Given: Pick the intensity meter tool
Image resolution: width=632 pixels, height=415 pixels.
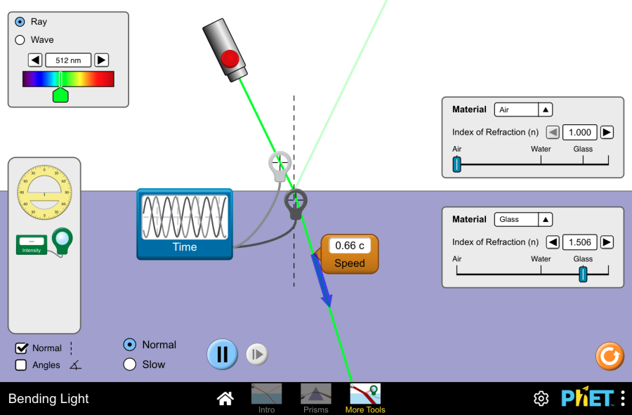Looking at the screenshot, I should point(44,242).
